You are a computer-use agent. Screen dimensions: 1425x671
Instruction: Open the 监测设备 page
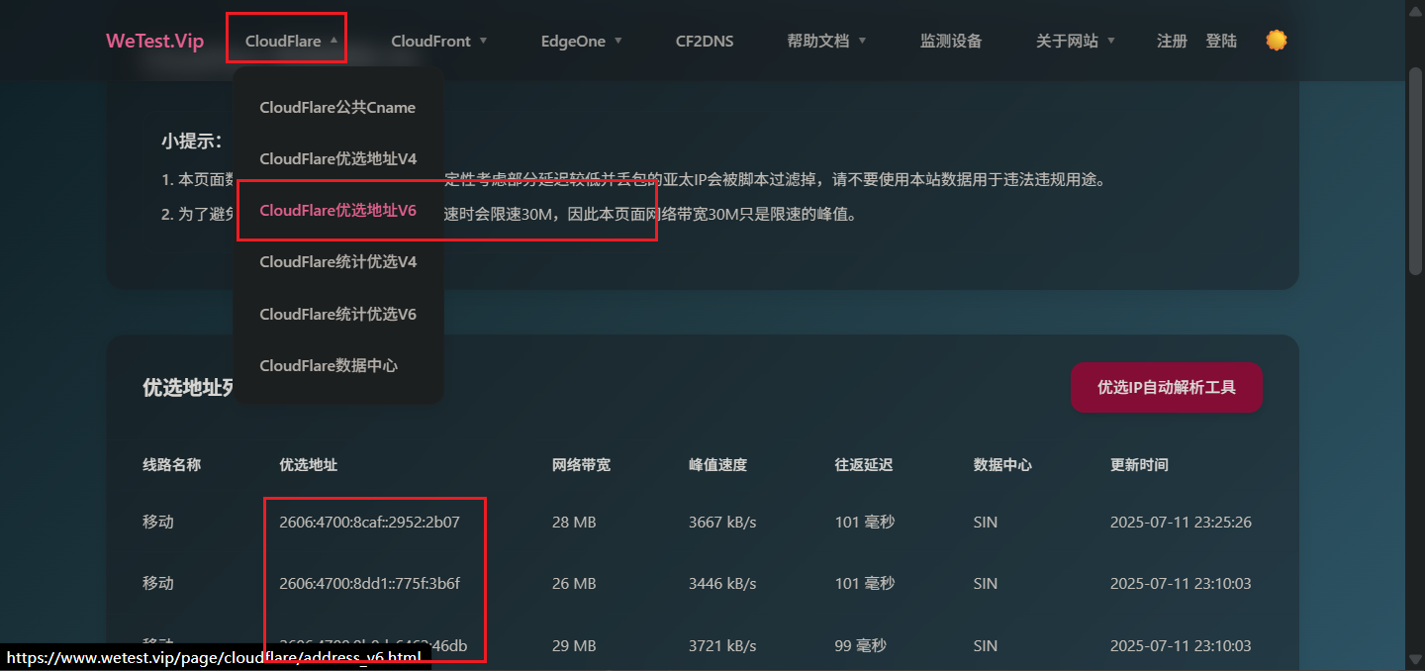coord(951,41)
